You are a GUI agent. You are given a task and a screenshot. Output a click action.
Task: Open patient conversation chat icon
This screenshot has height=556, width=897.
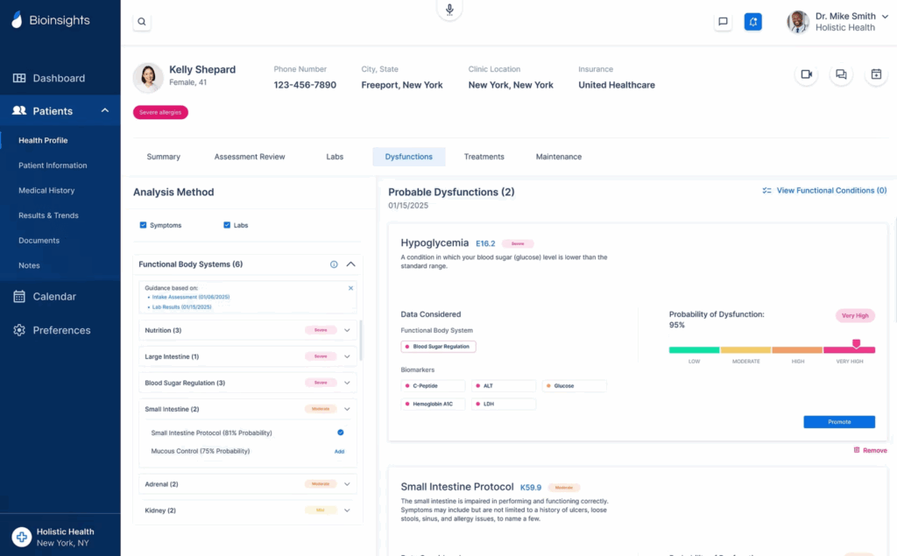pyautogui.click(x=841, y=75)
